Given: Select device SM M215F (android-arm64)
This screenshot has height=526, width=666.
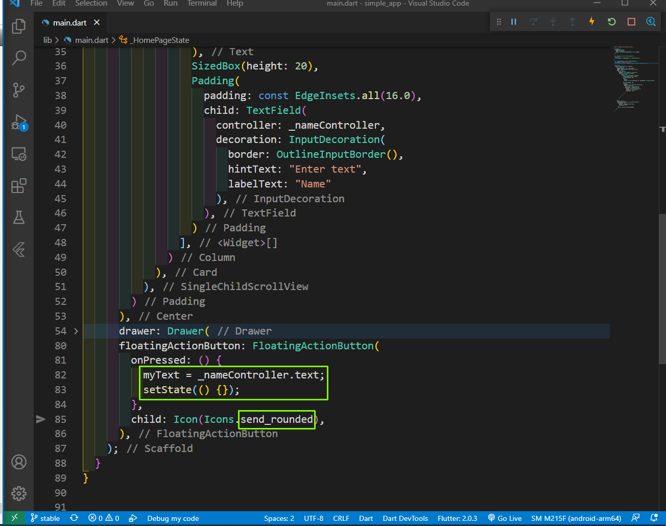Looking at the screenshot, I should 576,518.
